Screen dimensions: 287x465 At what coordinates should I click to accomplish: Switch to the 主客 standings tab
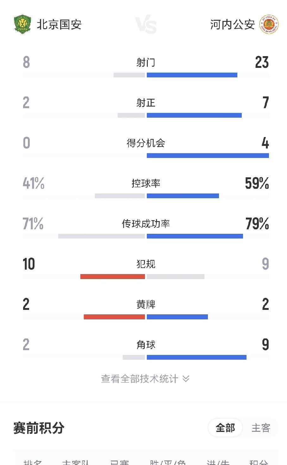tap(261, 428)
